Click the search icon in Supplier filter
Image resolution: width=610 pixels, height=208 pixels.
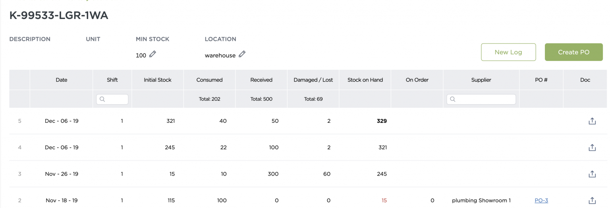click(452, 99)
